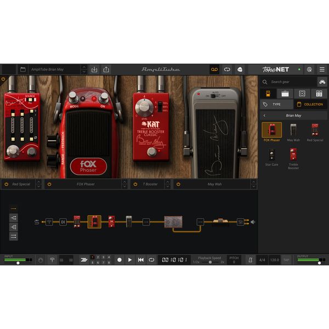Click the record button

[x=120, y=260]
